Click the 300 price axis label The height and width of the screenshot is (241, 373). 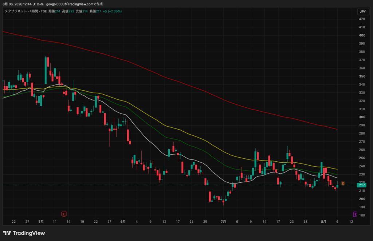click(x=362, y=117)
